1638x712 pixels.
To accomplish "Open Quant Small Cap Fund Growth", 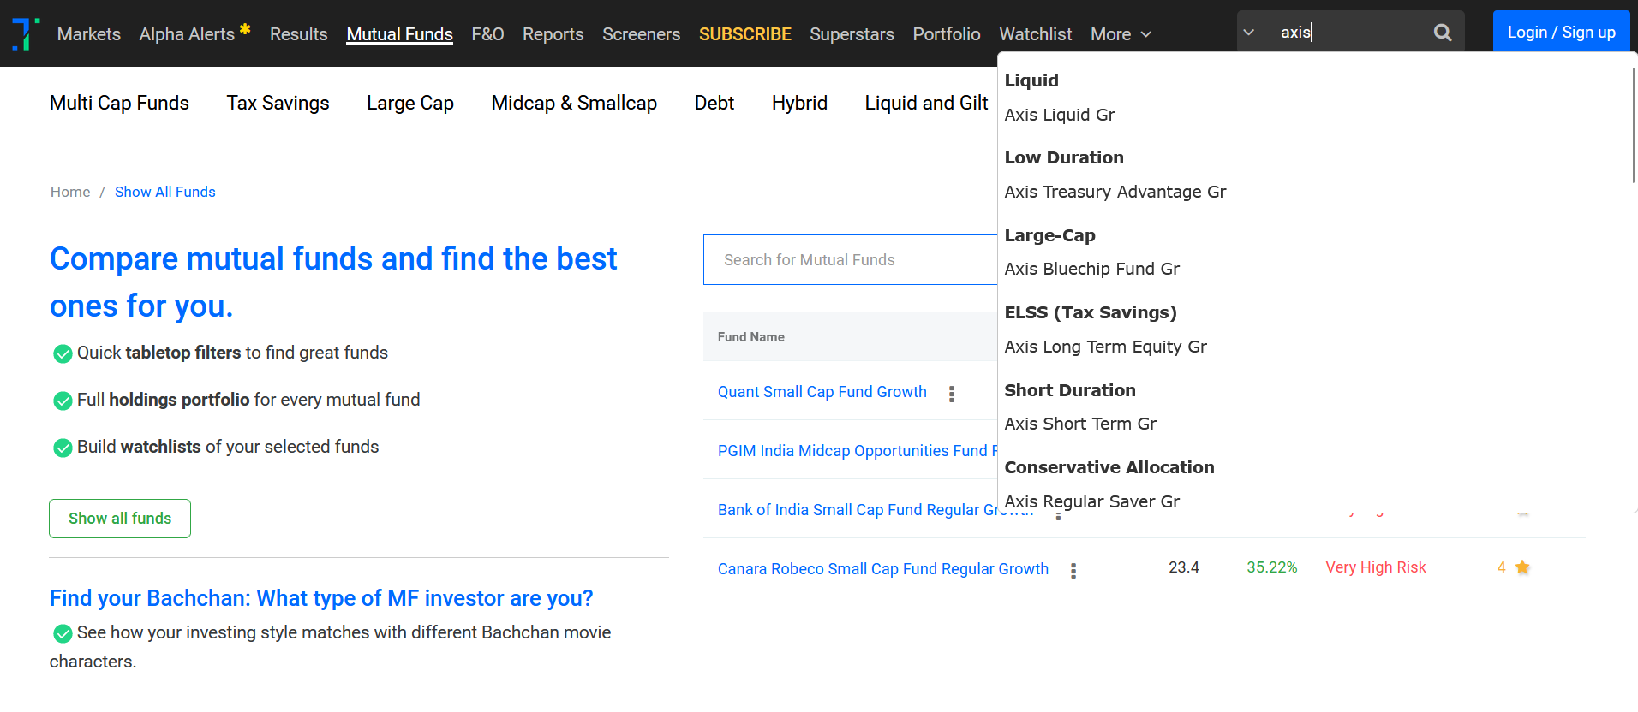I will [x=822, y=392].
